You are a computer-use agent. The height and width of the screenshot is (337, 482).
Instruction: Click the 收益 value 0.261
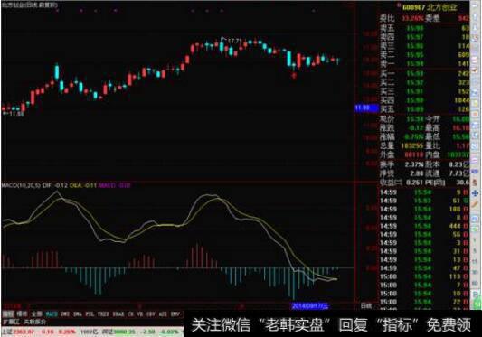click(414, 183)
